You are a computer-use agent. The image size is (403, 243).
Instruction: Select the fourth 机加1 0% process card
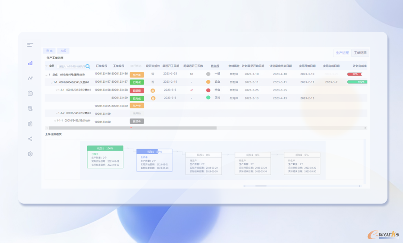click(253, 164)
